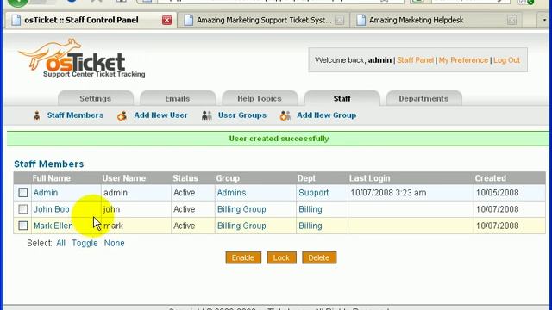Open the Departments tab
Screen dimensions: 552x310
coord(423,98)
